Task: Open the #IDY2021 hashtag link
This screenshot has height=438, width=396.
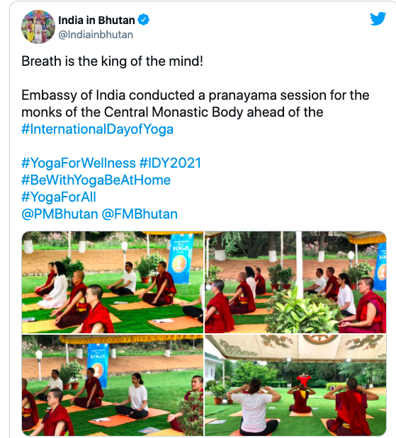Action: coord(170,163)
